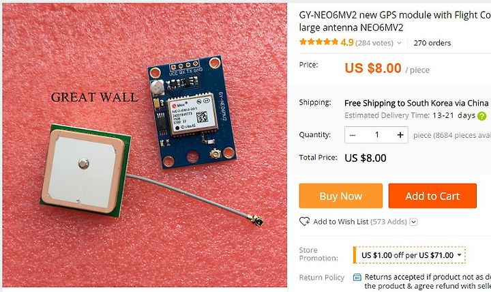Click the green delivery time help icon
491x292 pixels.
point(481,116)
